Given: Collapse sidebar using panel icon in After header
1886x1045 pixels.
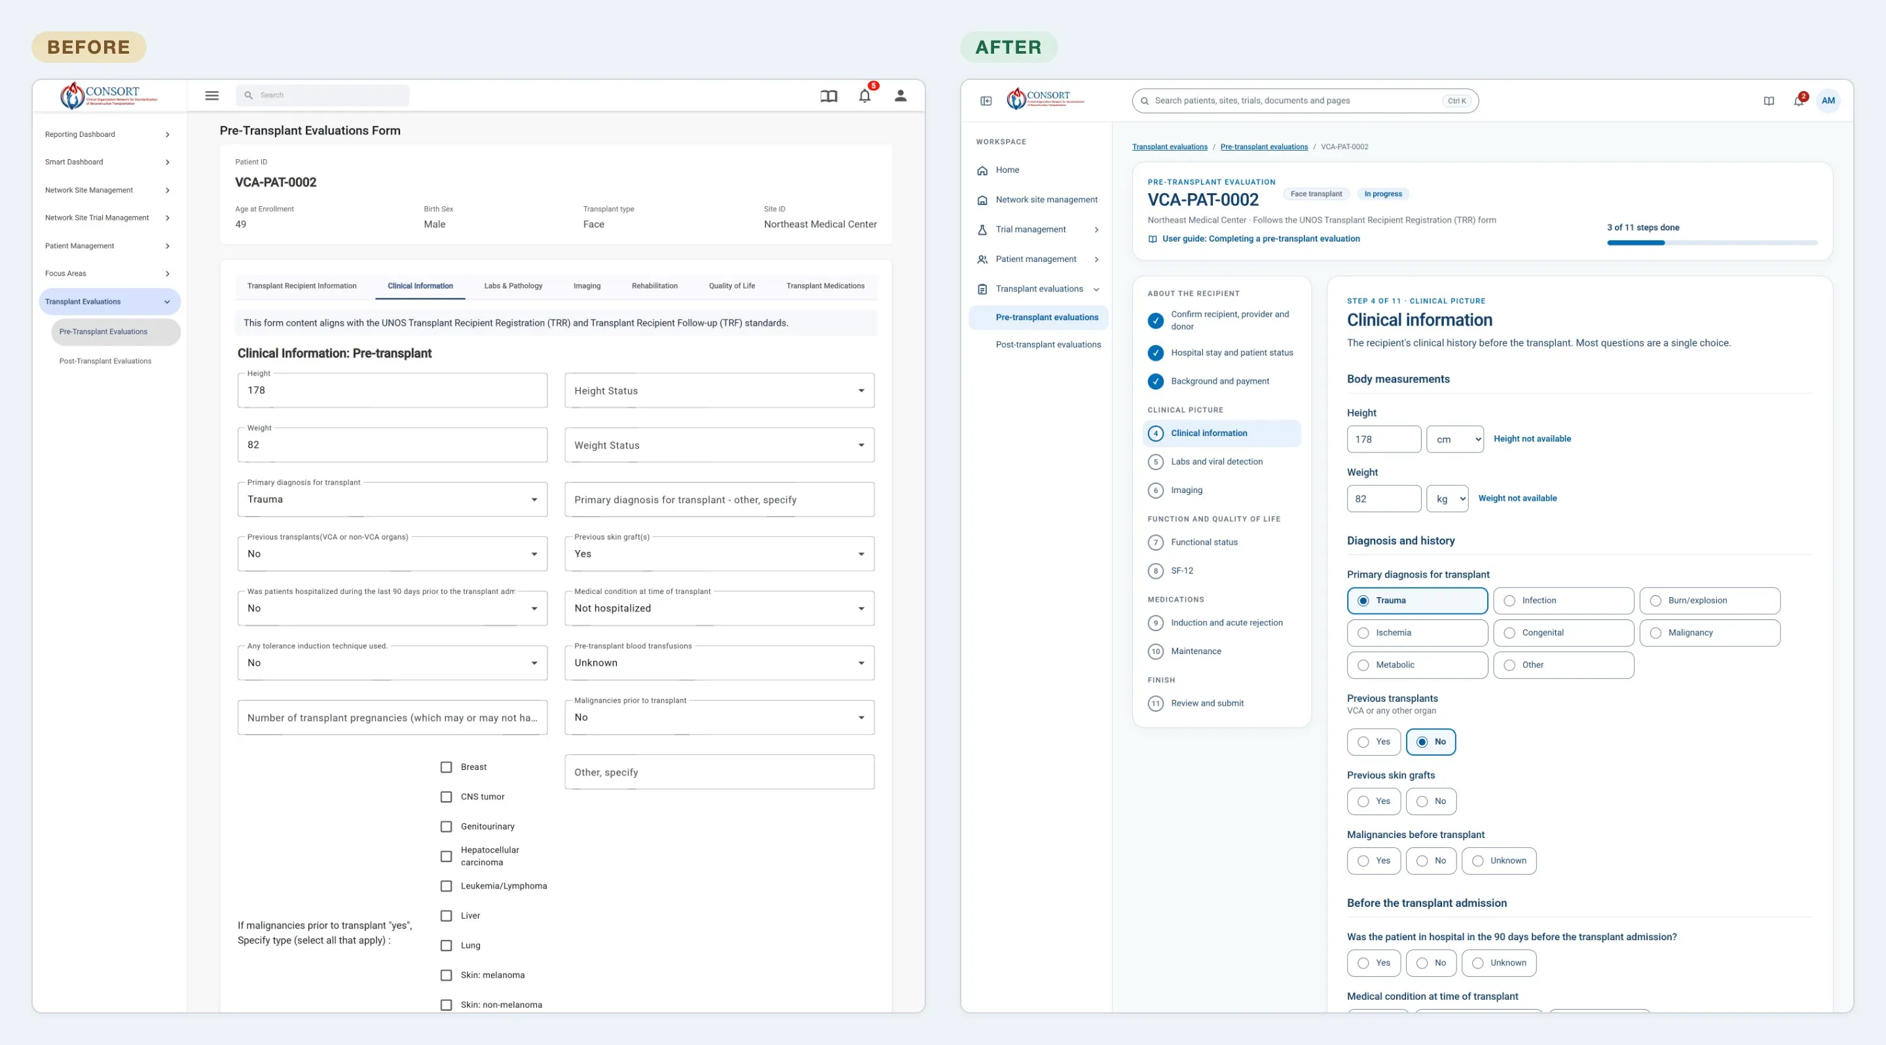Looking at the screenshot, I should point(986,101).
